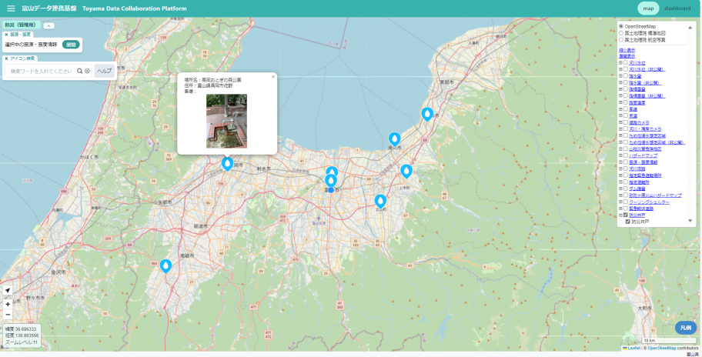Expand the ダム諸量 layer tree node
The height and width of the screenshot is (357, 702).
pyautogui.click(x=620, y=189)
